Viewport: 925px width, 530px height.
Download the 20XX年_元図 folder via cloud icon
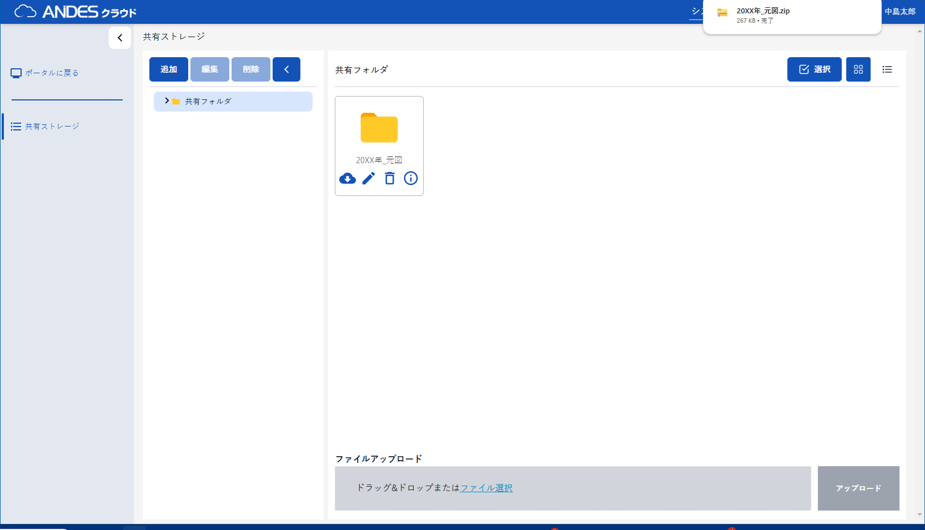click(x=348, y=178)
